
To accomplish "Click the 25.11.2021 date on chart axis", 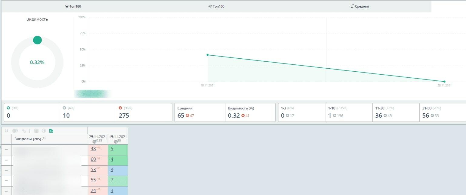I will (444, 86).
